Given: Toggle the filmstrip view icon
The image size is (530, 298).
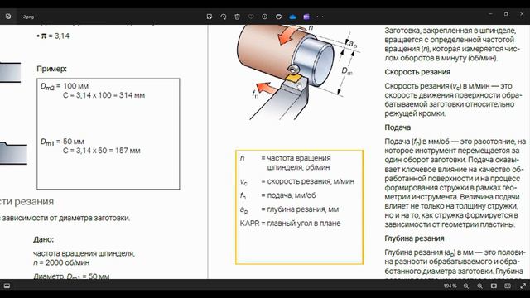Looking at the screenshot, I should 7,286.
